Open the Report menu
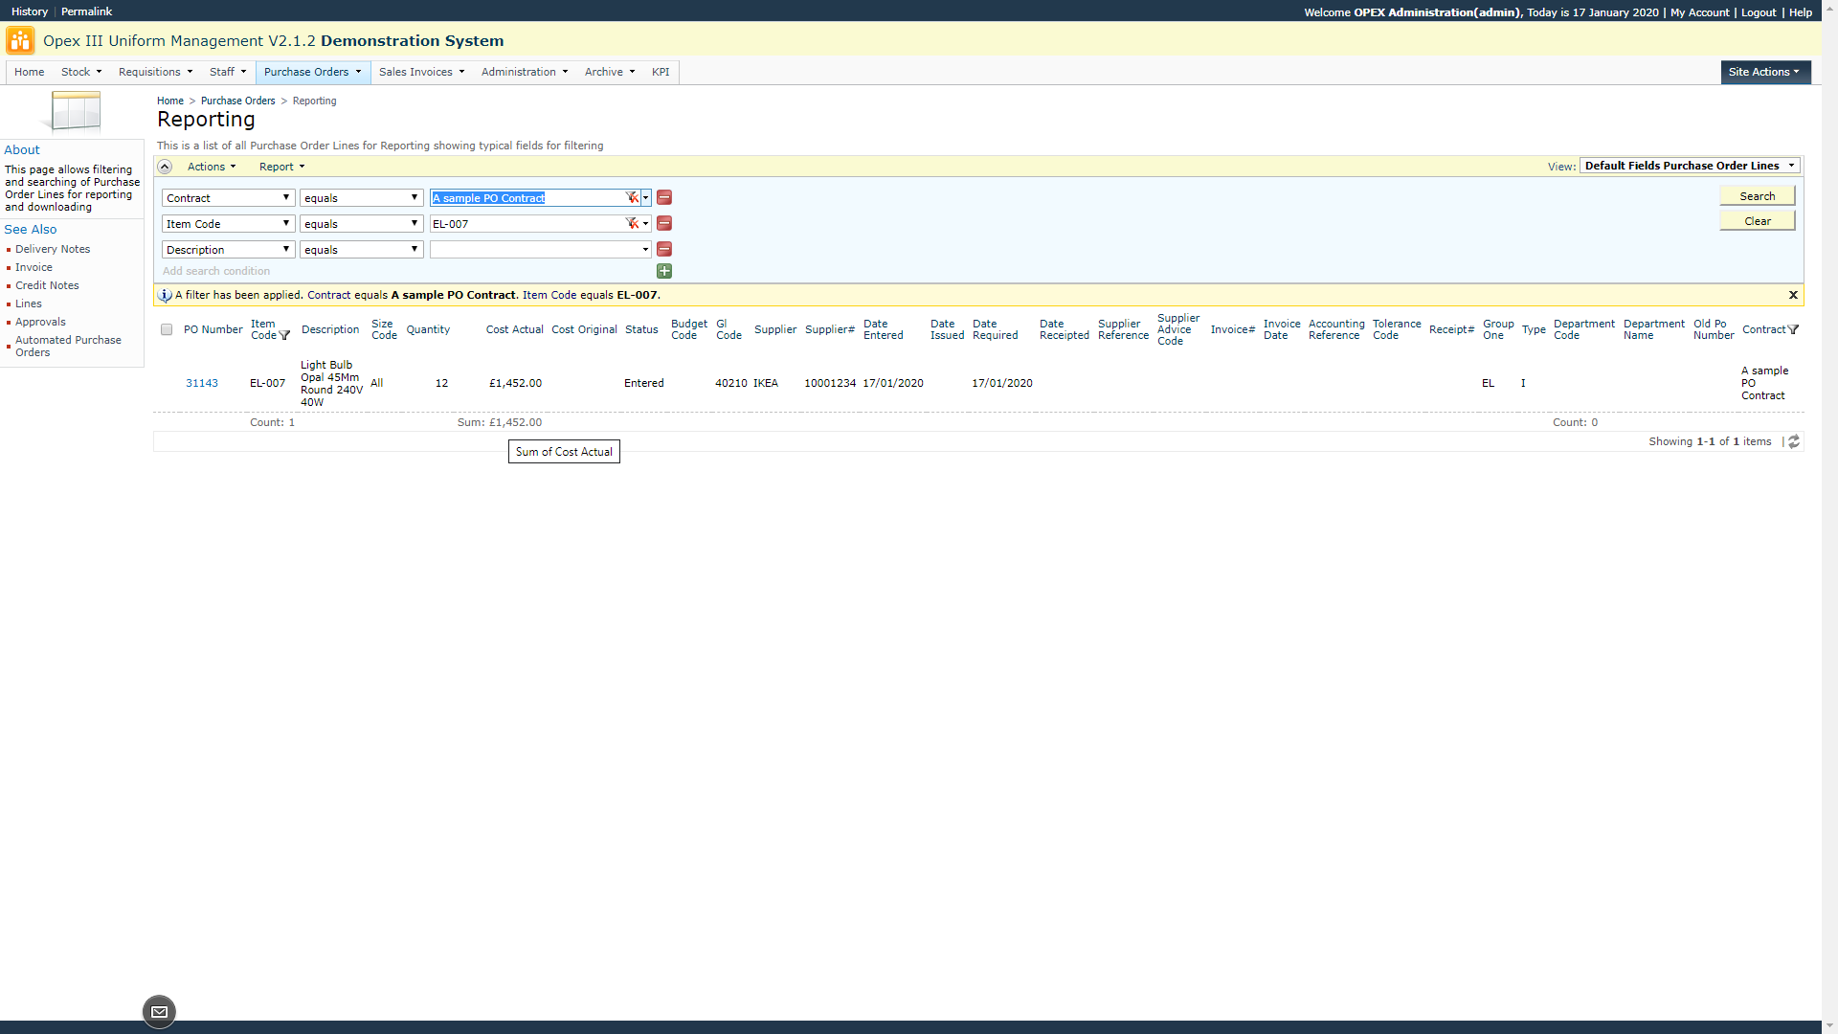The height and width of the screenshot is (1034, 1838). point(281,167)
